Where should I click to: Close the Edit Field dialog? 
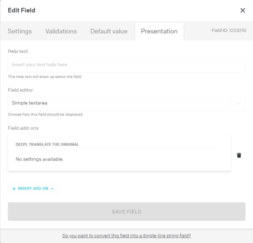tap(243, 10)
